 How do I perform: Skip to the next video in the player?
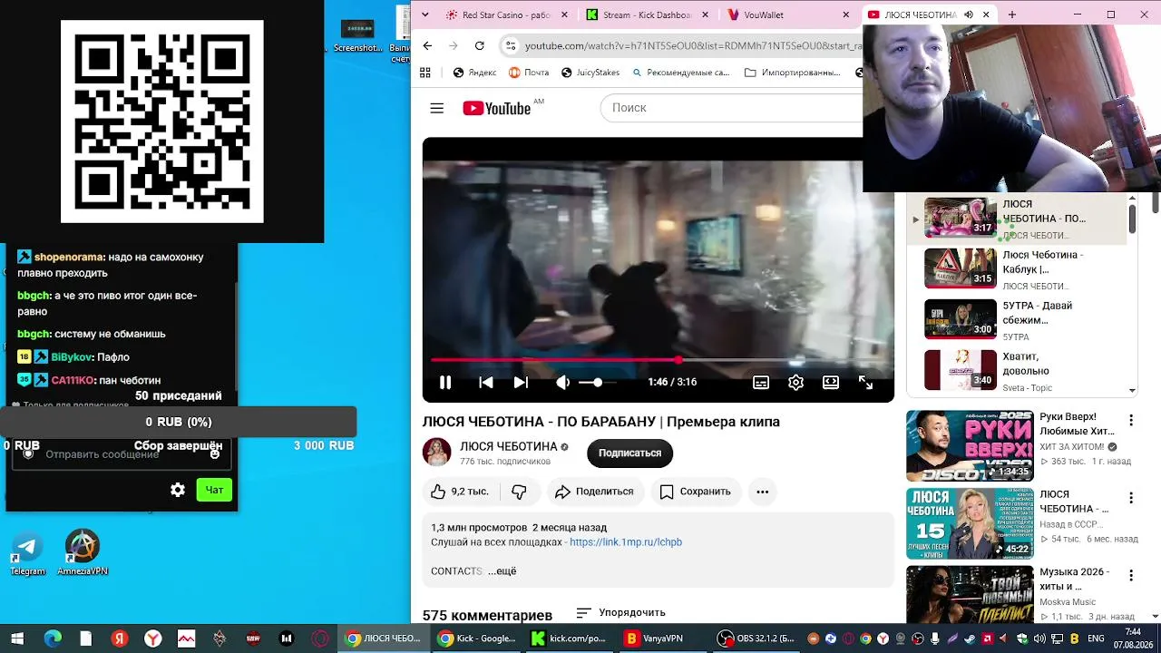[x=521, y=383]
